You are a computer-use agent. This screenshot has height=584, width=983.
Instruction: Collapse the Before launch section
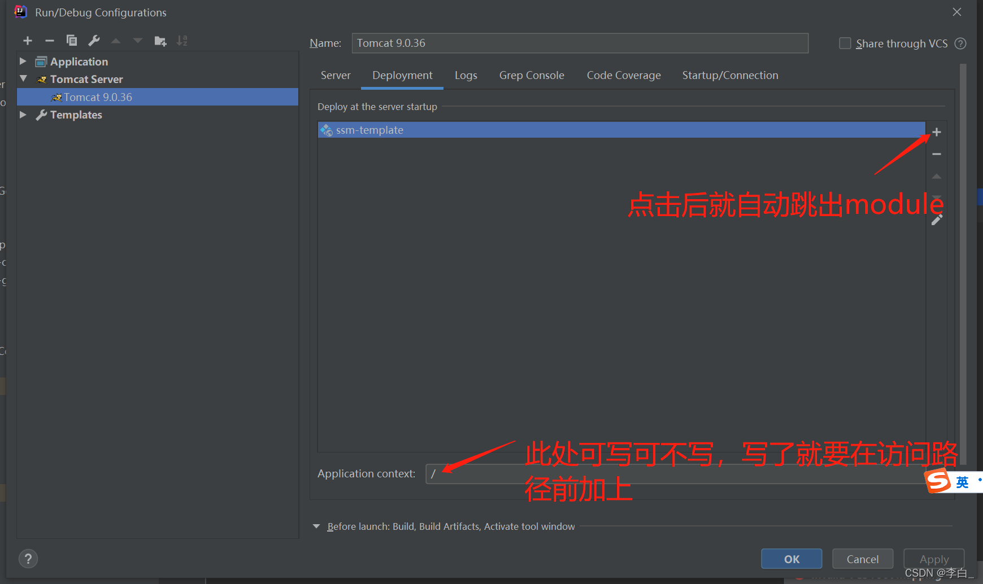pos(316,526)
